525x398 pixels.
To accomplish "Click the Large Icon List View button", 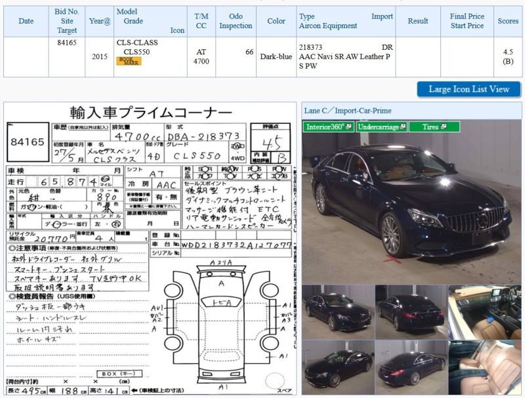I will [x=469, y=89].
